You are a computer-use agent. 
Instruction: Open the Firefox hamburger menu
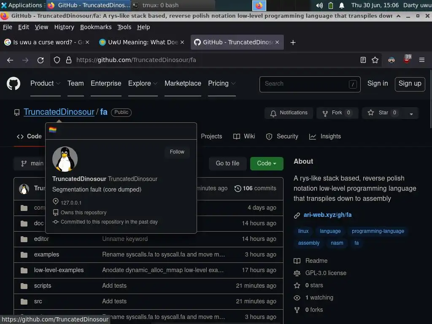point(422,60)
